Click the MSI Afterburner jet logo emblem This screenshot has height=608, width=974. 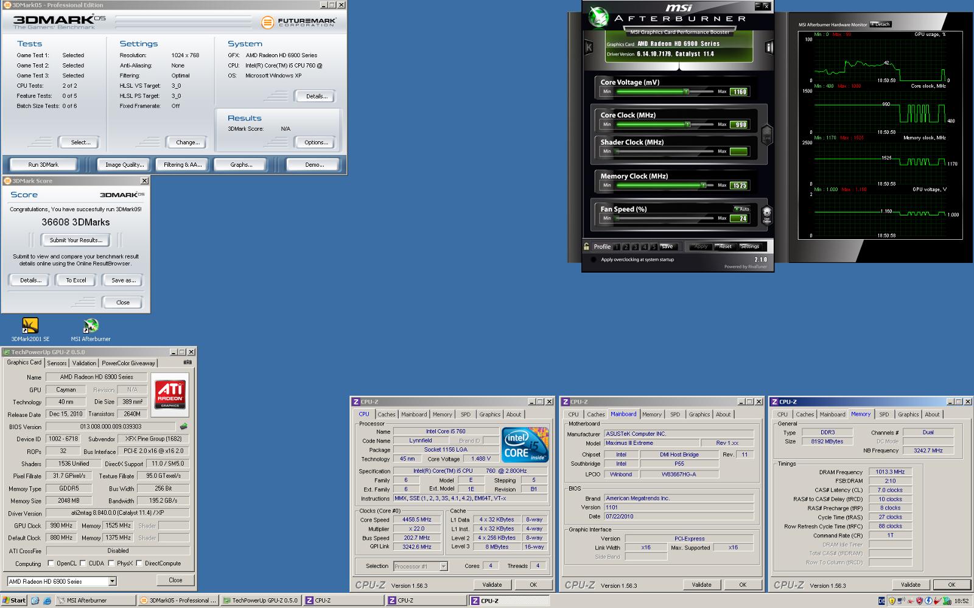click(x=598, y=17)
